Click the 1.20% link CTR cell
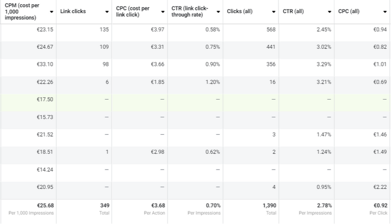391x224 pixels. click(212, 82)
